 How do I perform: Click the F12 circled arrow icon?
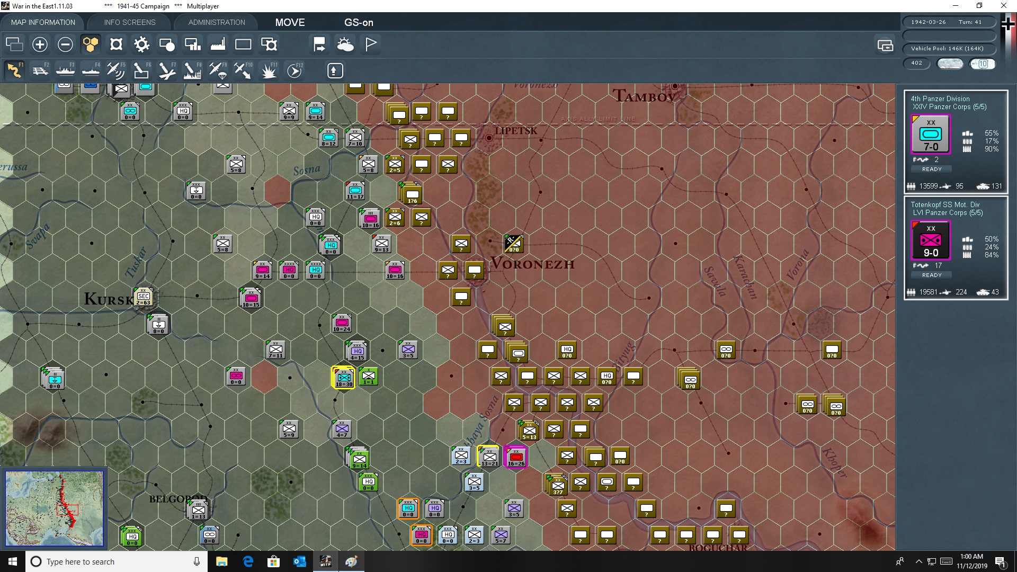(295, 70)
